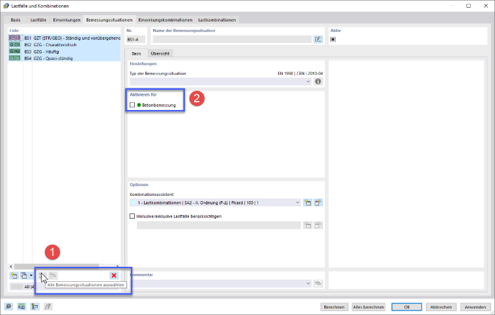The height and width of the screenshot is (315, 495).
Task: Confirm with the OK button
Action: (406, 307)
